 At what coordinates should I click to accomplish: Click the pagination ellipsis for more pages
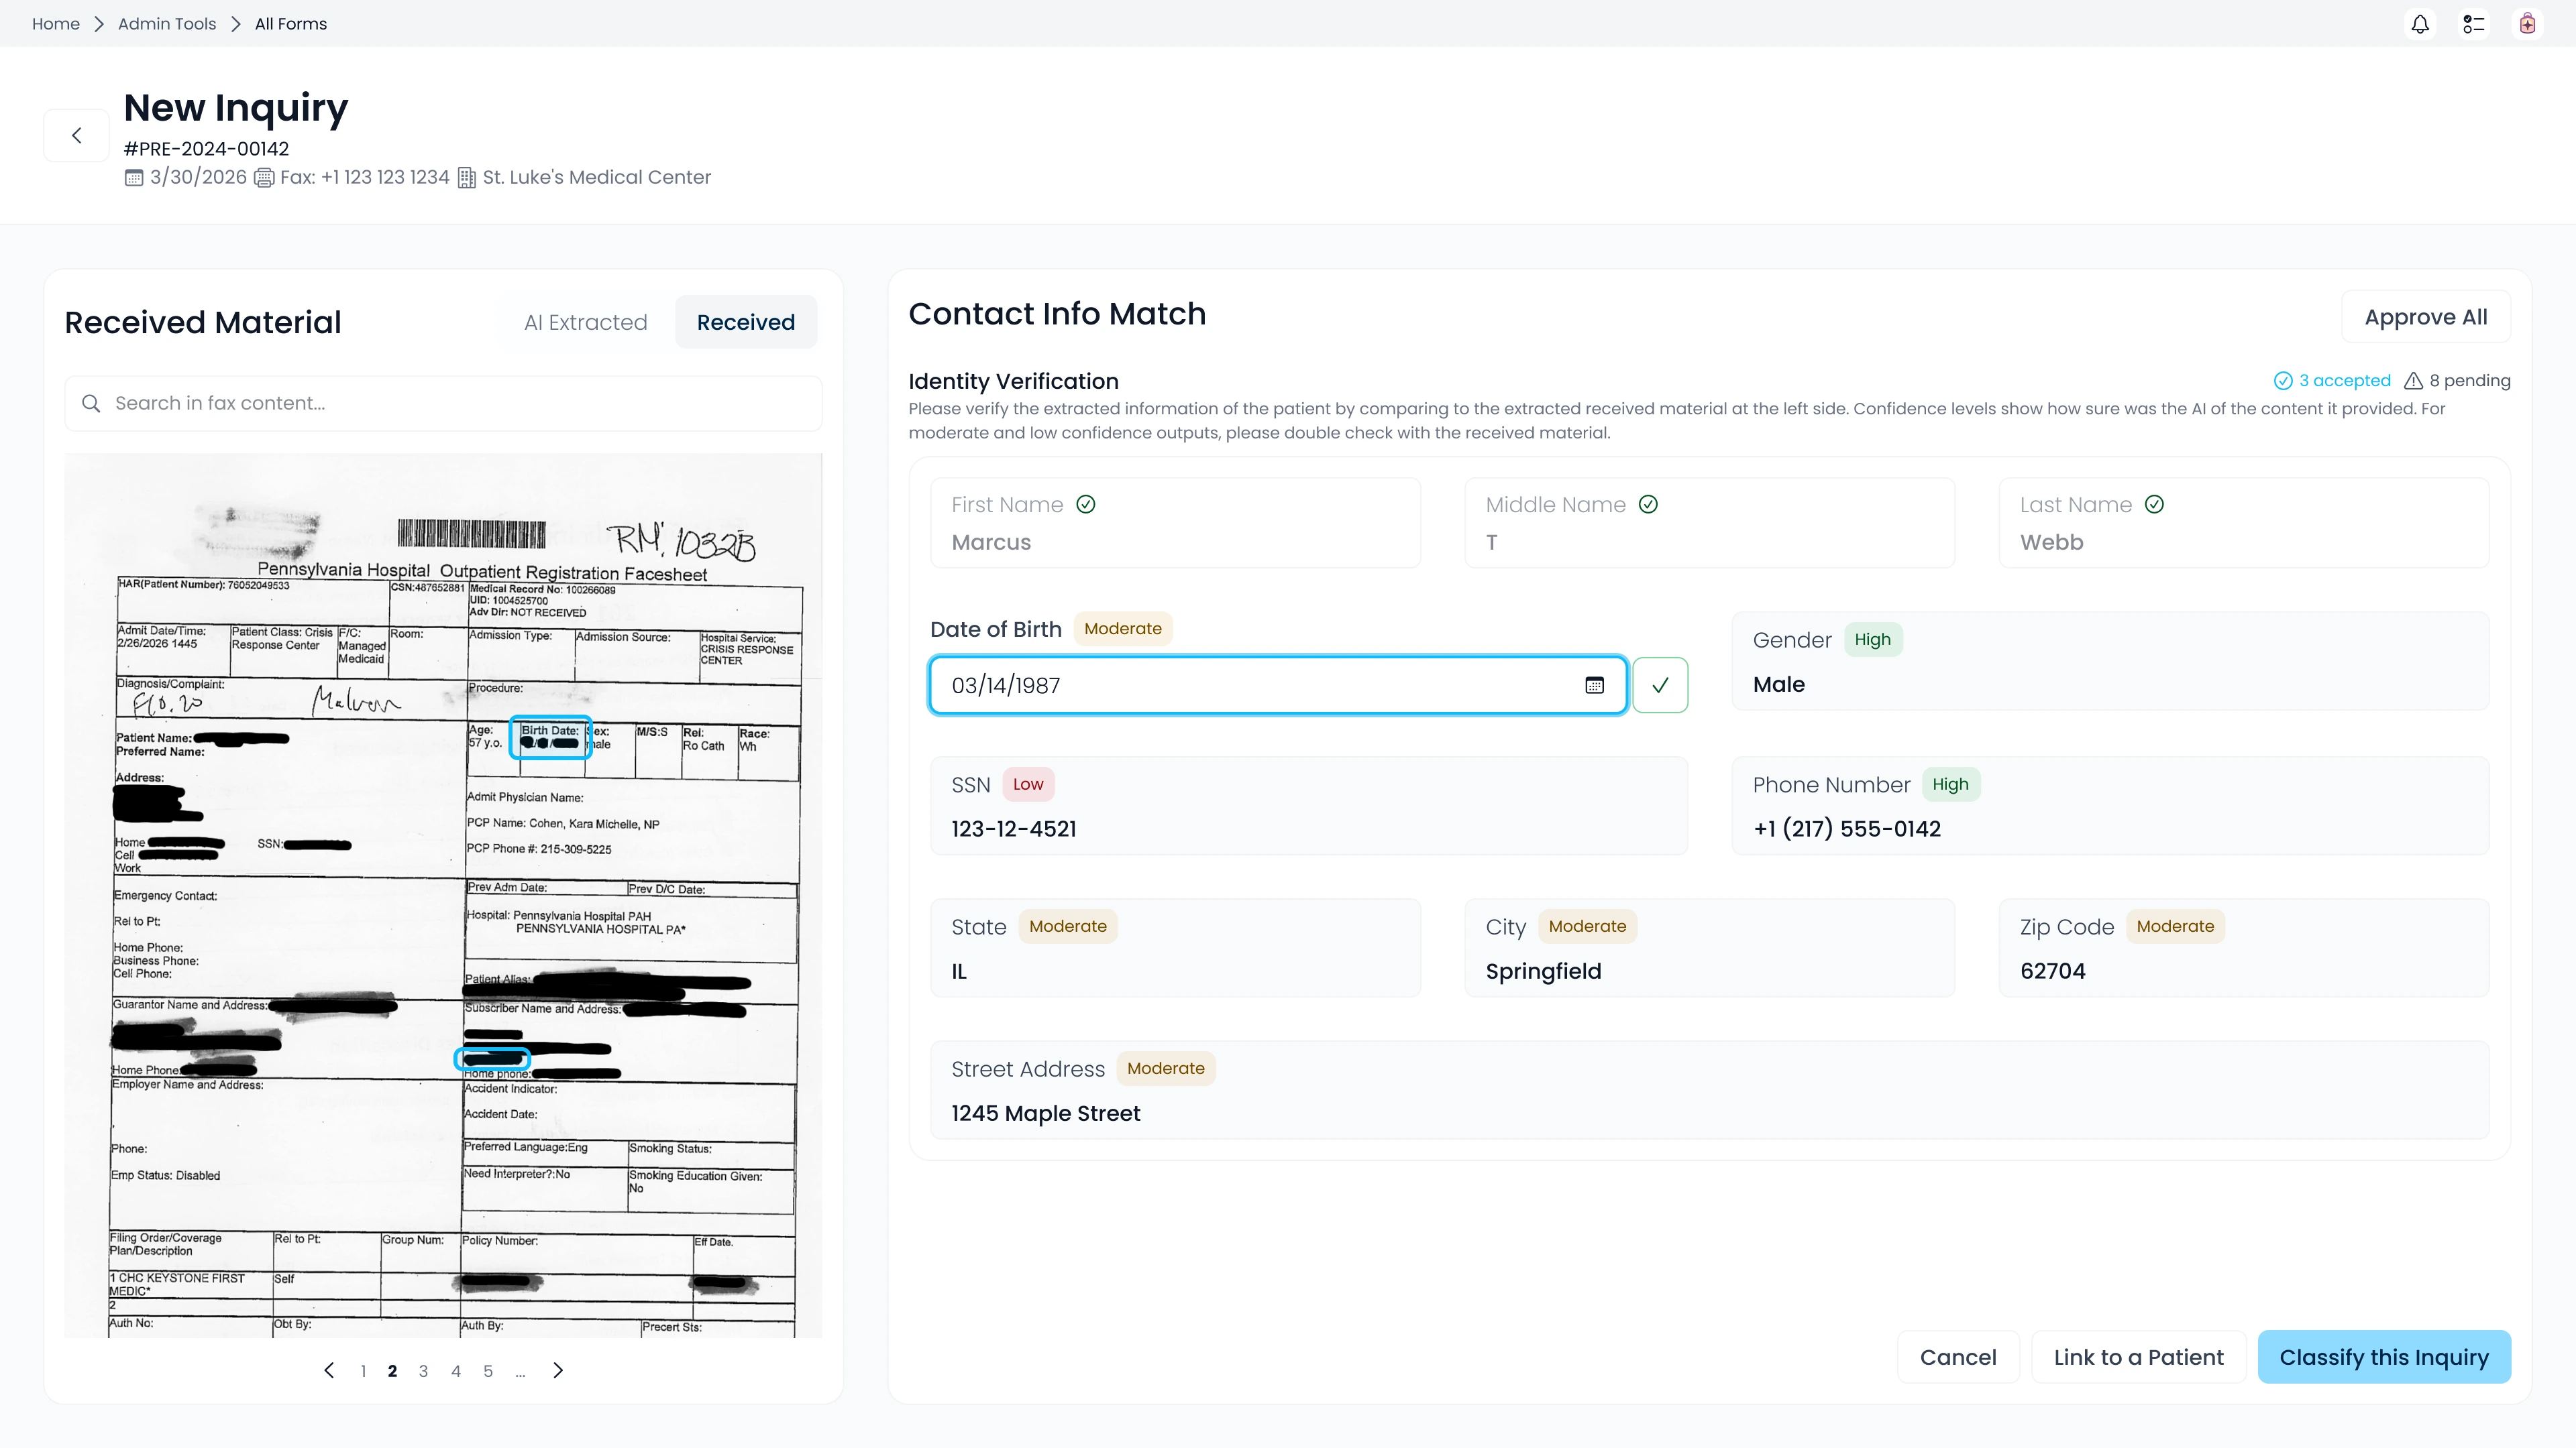click(x=520, y=1372)
